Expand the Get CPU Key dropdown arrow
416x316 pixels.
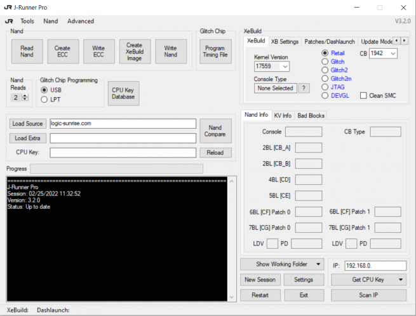pyautogui.click(x=401, y=280)
